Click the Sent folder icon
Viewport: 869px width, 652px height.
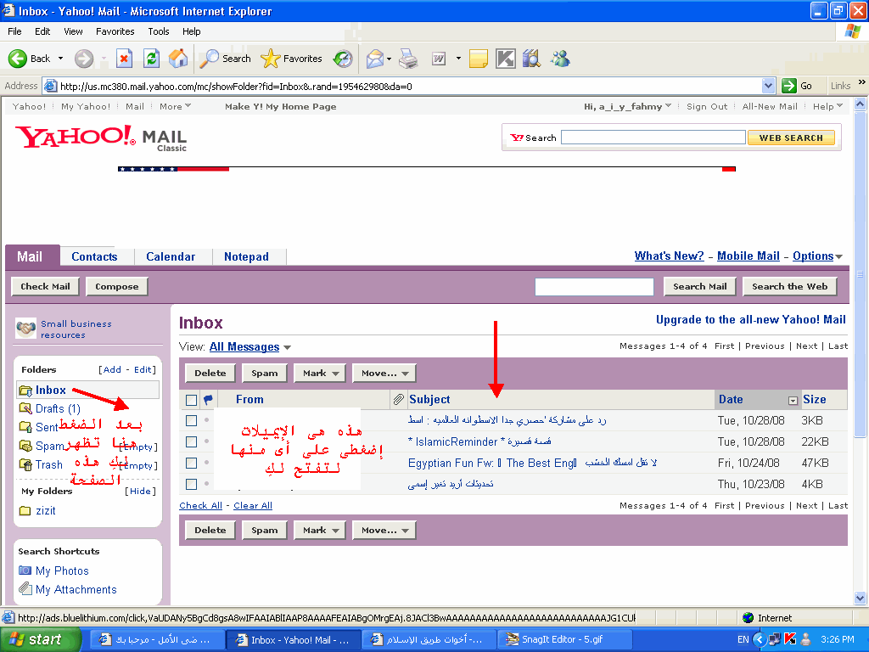click(25, 427)
